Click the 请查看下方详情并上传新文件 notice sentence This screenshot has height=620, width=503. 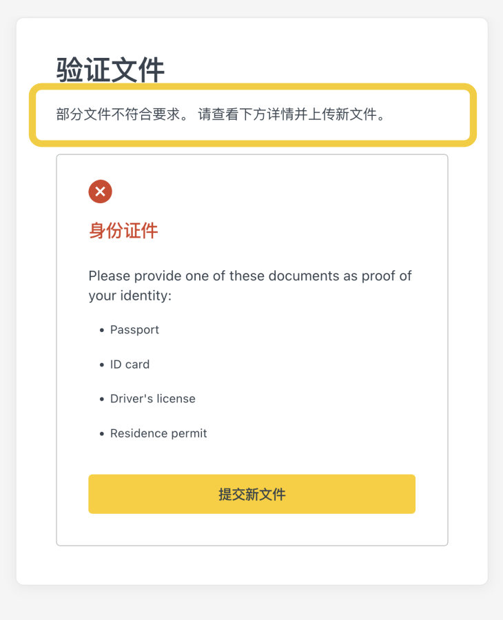[x=291, y=114]
